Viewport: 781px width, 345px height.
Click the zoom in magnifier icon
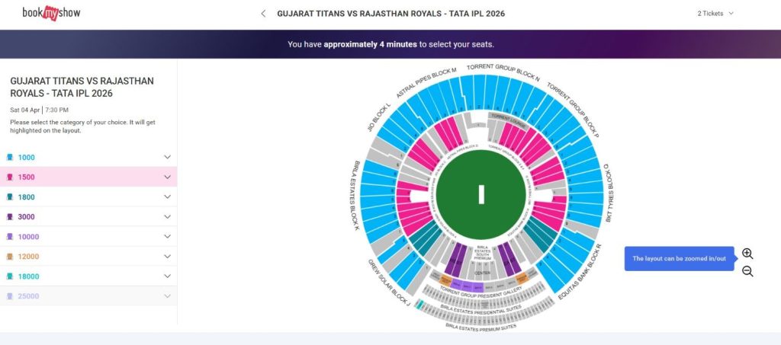click(747, 254)
